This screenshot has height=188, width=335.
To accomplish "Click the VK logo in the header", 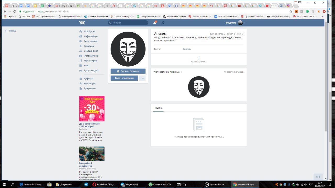I will click(x=82, y=23).
